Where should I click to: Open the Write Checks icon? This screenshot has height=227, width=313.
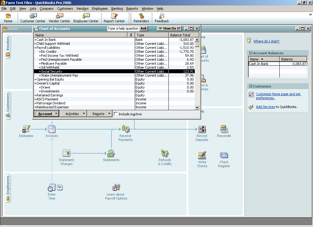coord(202,155)
